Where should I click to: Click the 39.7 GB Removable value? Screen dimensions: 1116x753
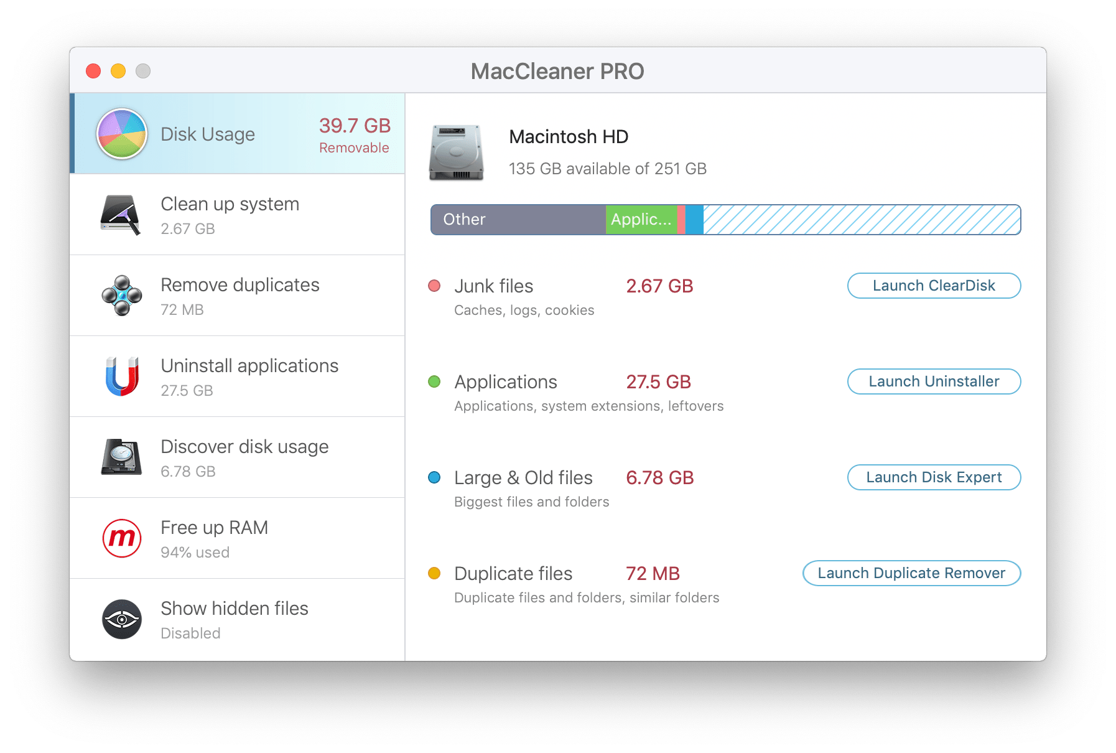tap(355, 134)
